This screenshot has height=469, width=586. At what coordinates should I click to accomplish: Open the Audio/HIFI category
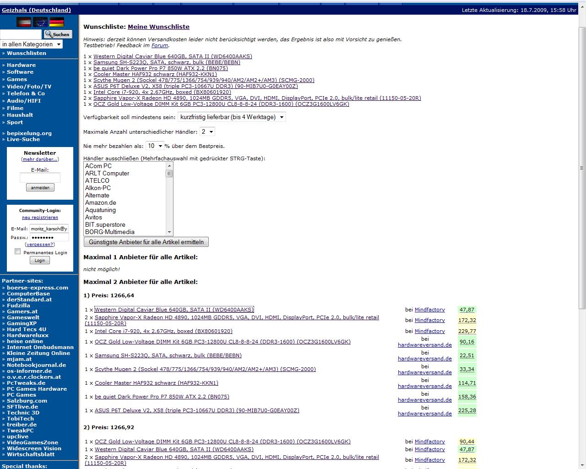(x=24, y=101)
